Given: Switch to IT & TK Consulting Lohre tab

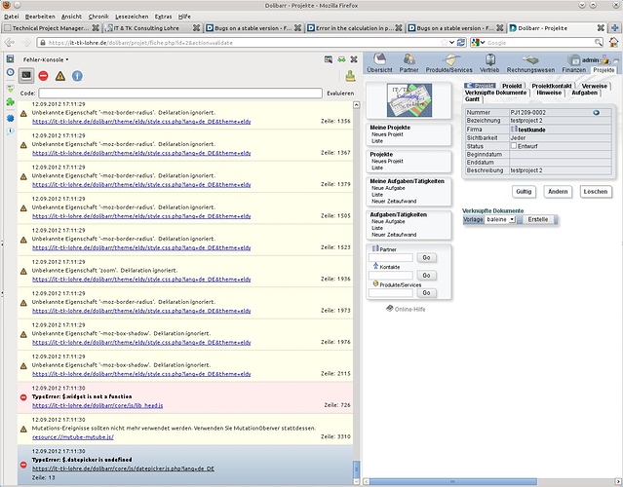Looking at the screenshot, I should pos(152,28).
